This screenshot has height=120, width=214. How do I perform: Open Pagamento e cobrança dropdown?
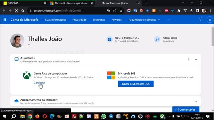point(144,20)
